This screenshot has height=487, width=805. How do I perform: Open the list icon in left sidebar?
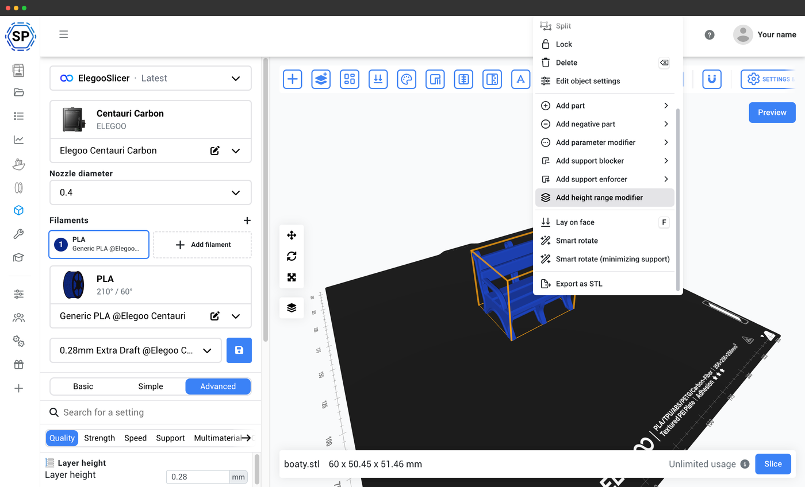click(18, 116)
